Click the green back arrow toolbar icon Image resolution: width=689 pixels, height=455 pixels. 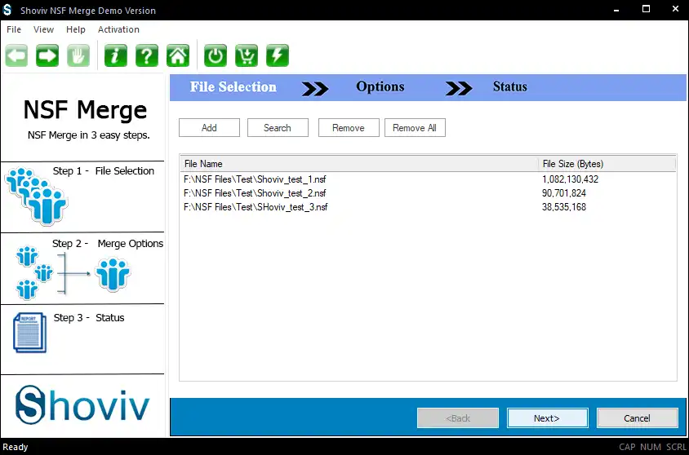[16, 55]
